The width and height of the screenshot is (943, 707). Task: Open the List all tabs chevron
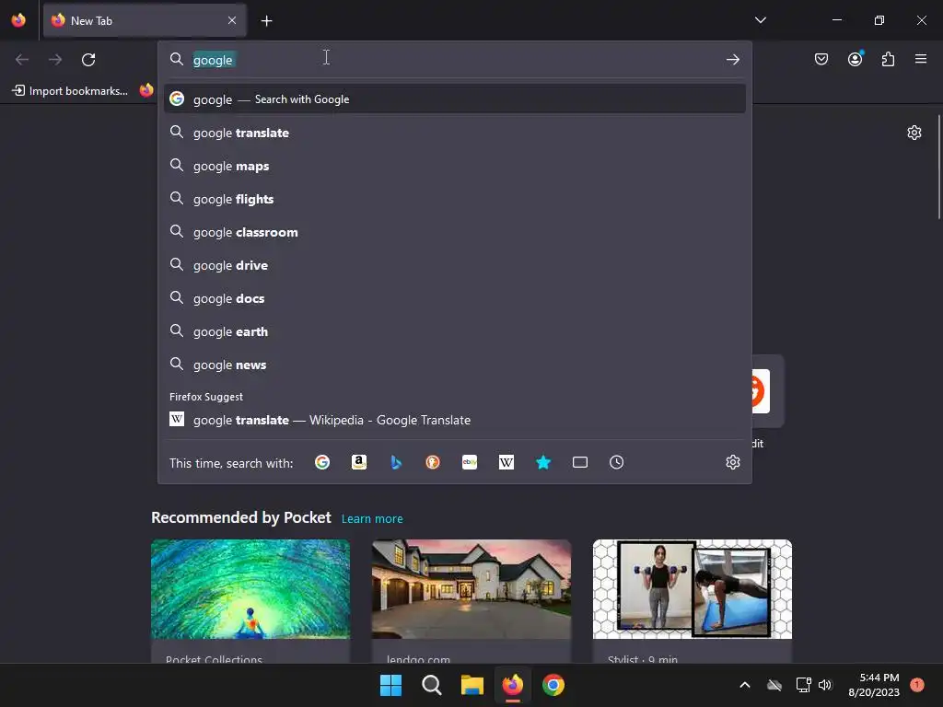point(760,20)
